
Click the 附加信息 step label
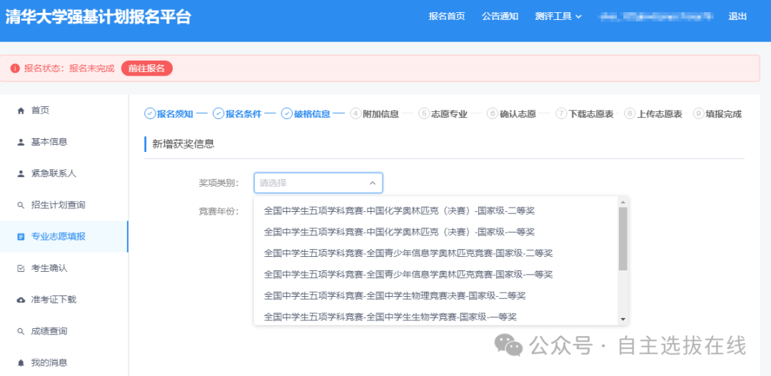tap(381, 114)
